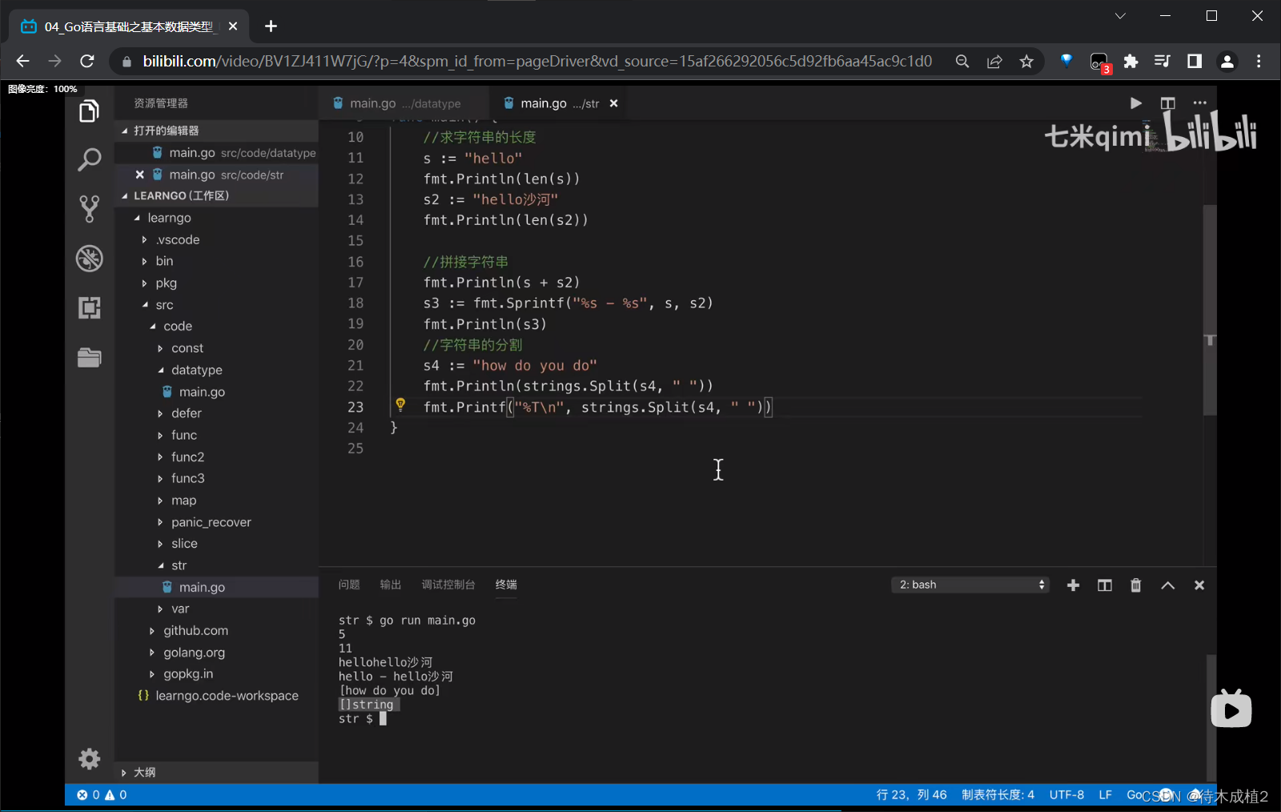The image size is (1281, 812).
Task: Create a new terminal with plus icon
Action: 1073,585
